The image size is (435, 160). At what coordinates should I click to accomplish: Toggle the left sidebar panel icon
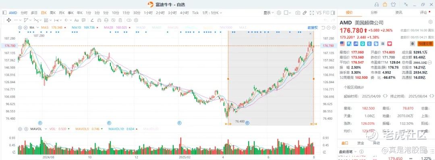tap(4, 13)
